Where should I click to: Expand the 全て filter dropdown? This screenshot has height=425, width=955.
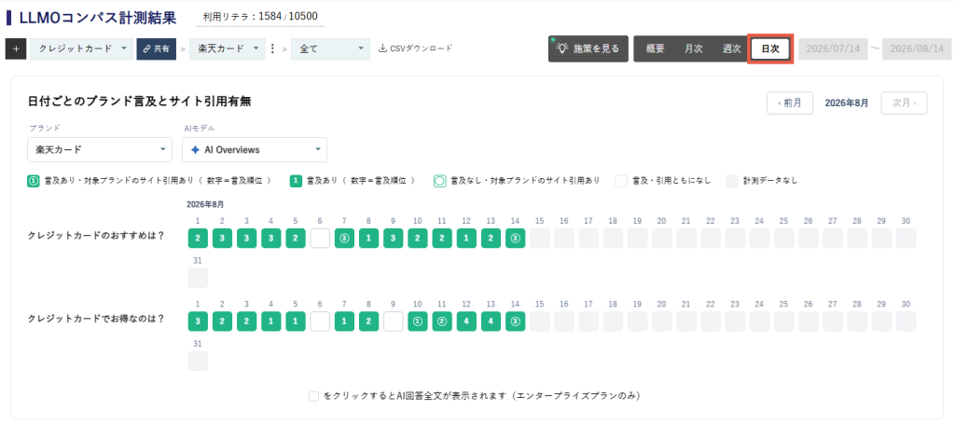[x=330, y=49]
